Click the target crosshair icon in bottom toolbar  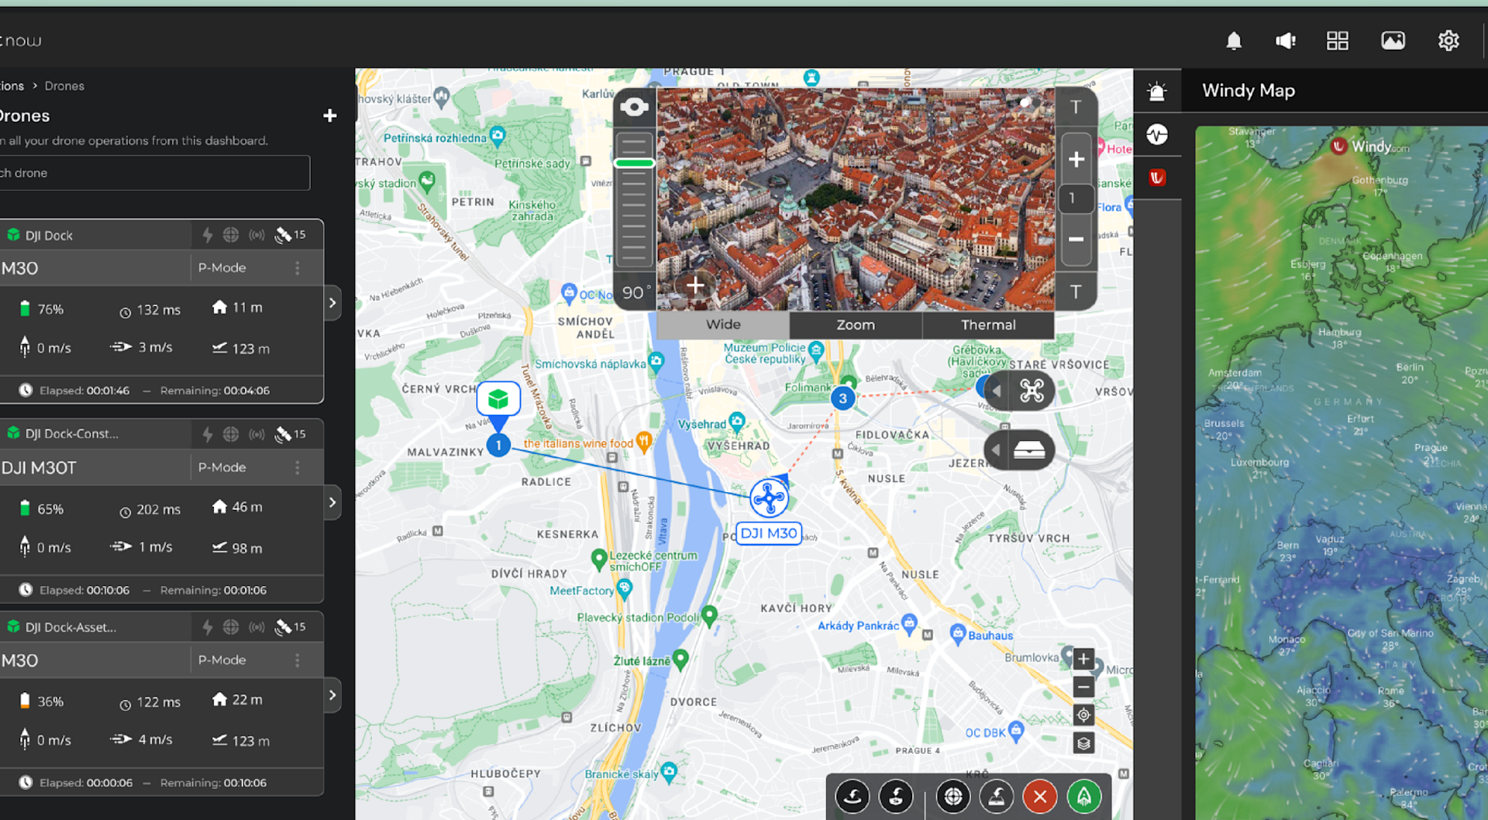coord(953,796)
